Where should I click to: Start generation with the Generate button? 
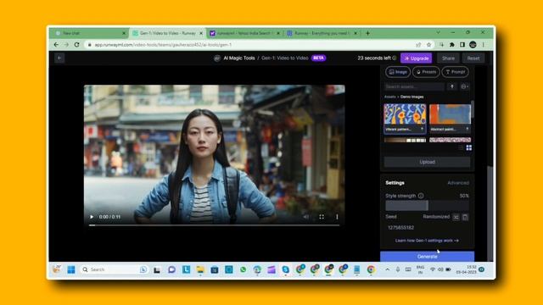click(427, 256)
